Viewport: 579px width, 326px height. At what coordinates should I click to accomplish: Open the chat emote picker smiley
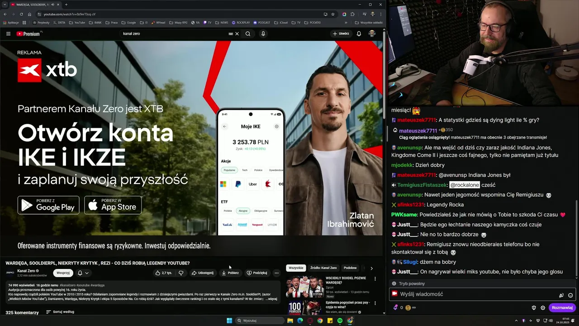tap(570, 295)
